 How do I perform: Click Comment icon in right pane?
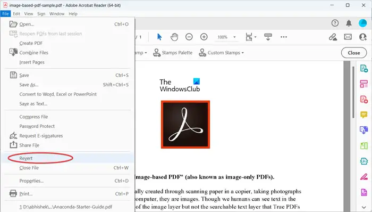pos(363,115)
